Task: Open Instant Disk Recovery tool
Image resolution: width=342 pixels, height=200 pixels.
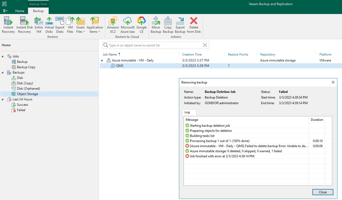Action: (24, 25)
